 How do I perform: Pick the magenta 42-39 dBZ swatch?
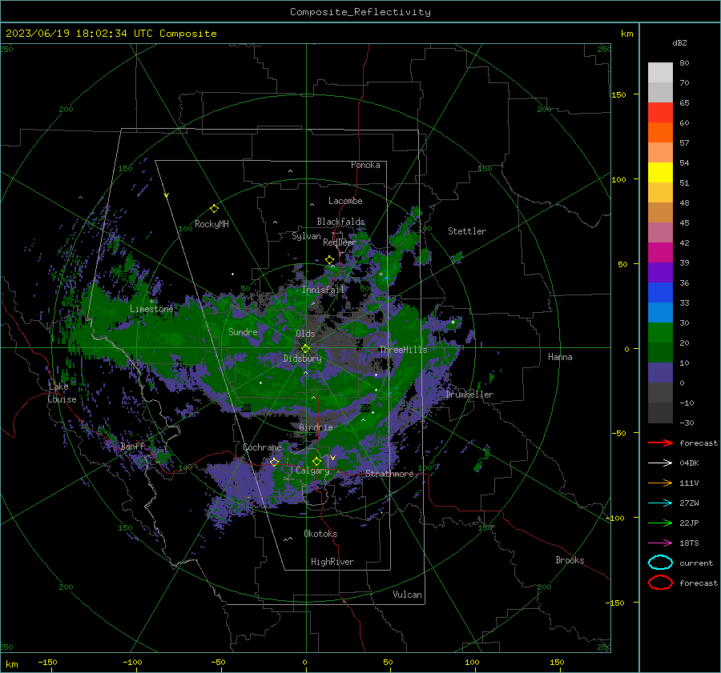click(x=660, y=253)
